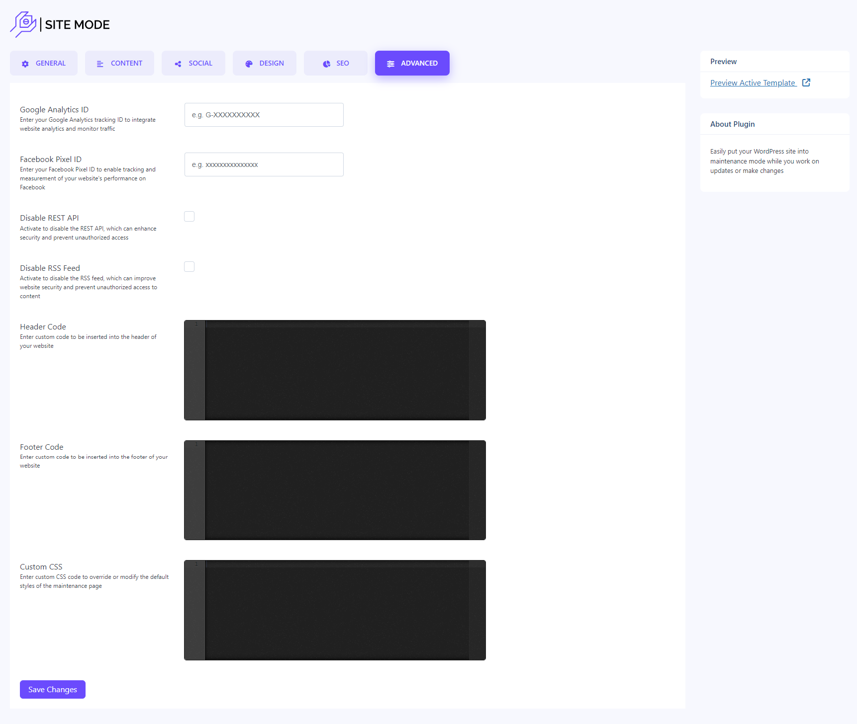Image resolution: width=857 pixels, height=724 pixels.
Task: Select the Design tab
Action: click(265, 63)
